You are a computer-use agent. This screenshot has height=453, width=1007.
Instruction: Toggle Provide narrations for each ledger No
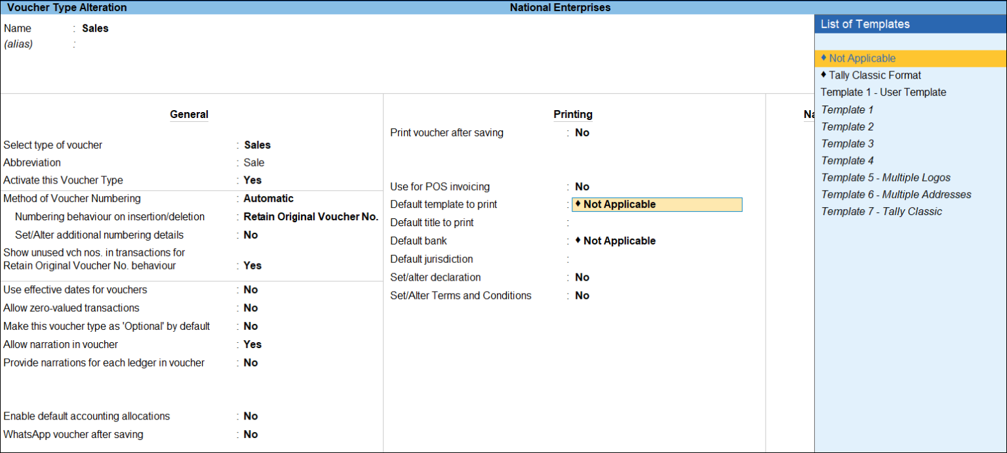[x=250, y=363]
